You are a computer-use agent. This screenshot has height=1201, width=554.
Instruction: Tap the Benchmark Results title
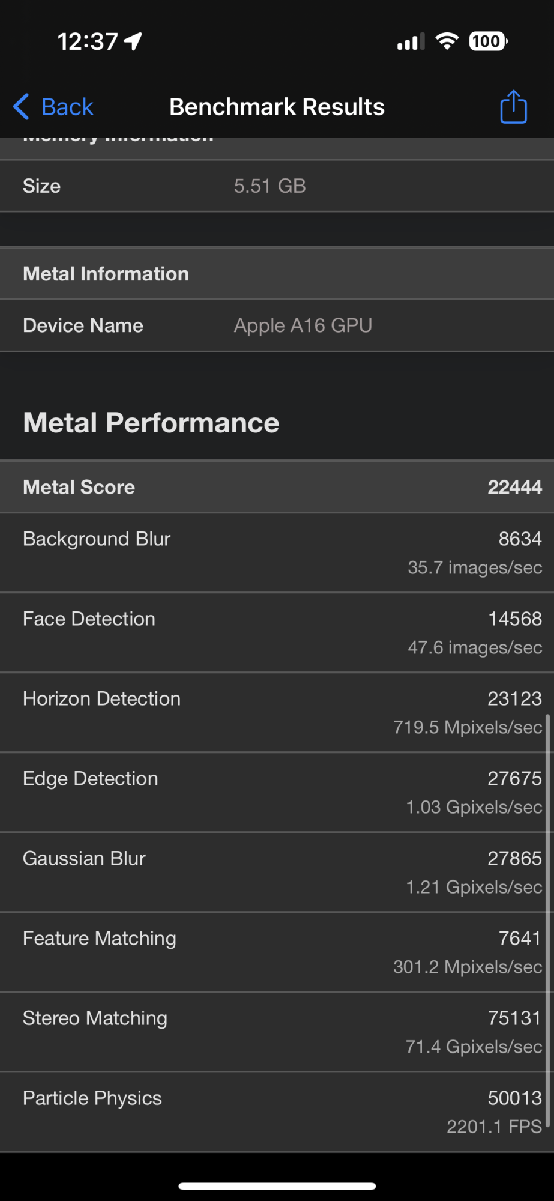277,107
